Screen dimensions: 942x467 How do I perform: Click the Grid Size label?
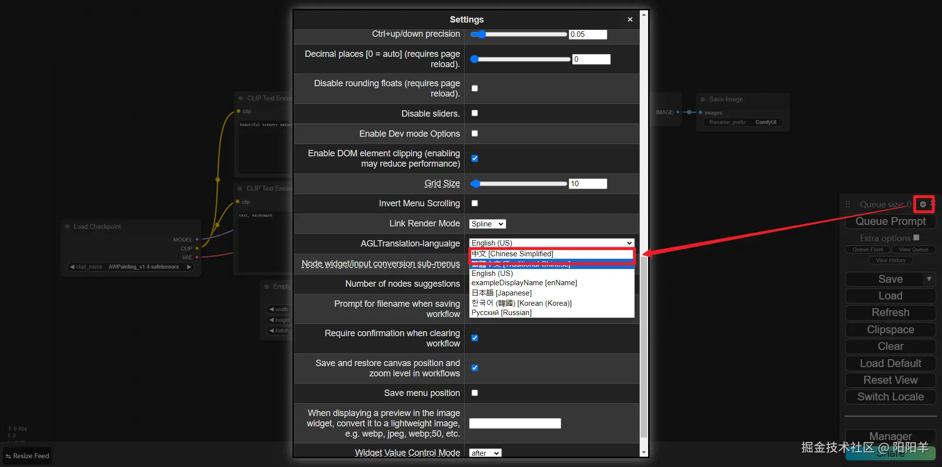pos(442,183)
